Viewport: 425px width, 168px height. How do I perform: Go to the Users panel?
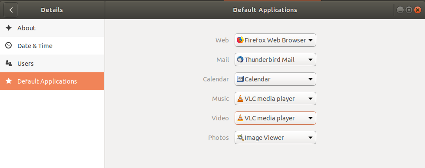point(52,64)
